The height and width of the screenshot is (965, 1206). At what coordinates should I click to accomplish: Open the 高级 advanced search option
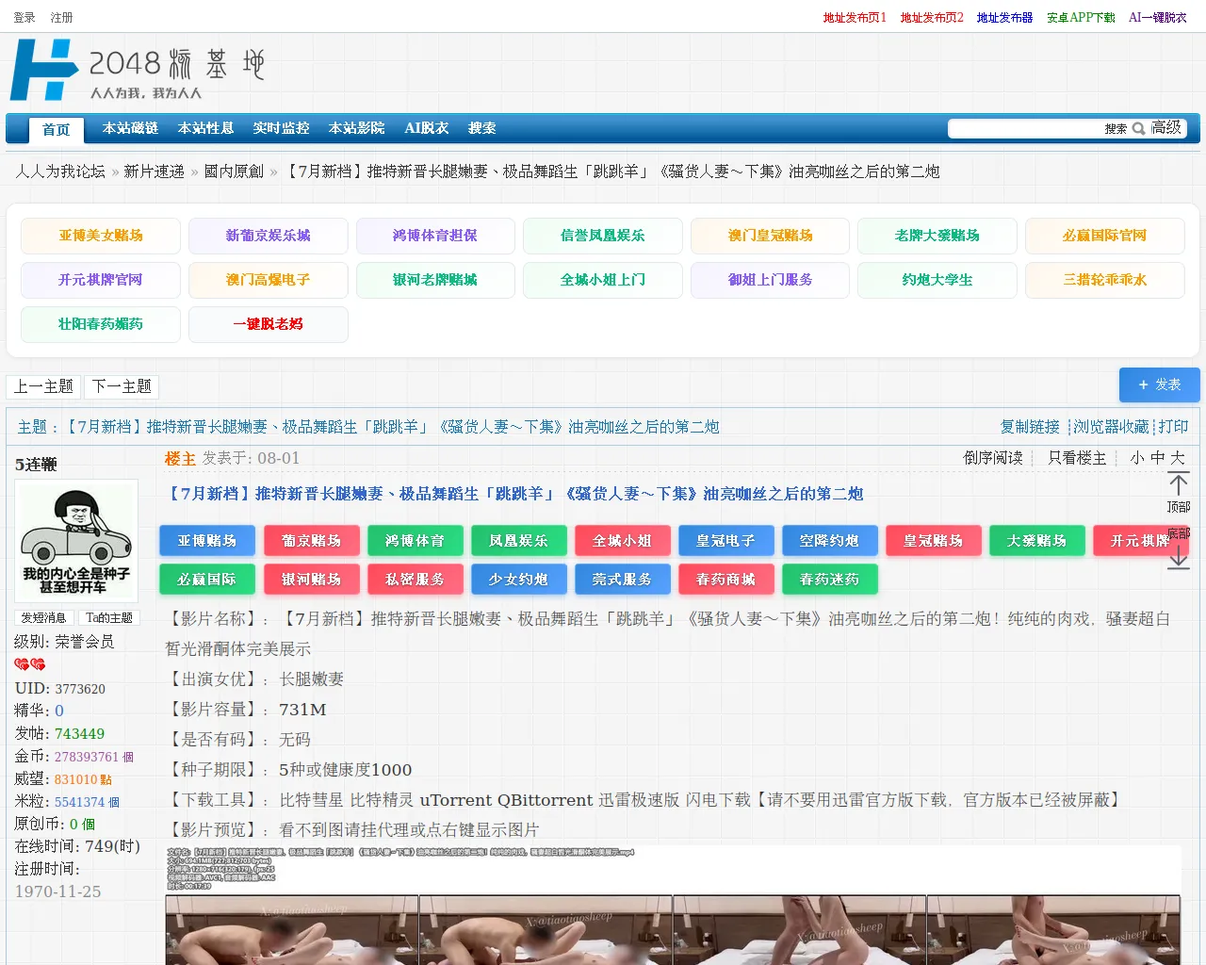(x=1165, y=128)
